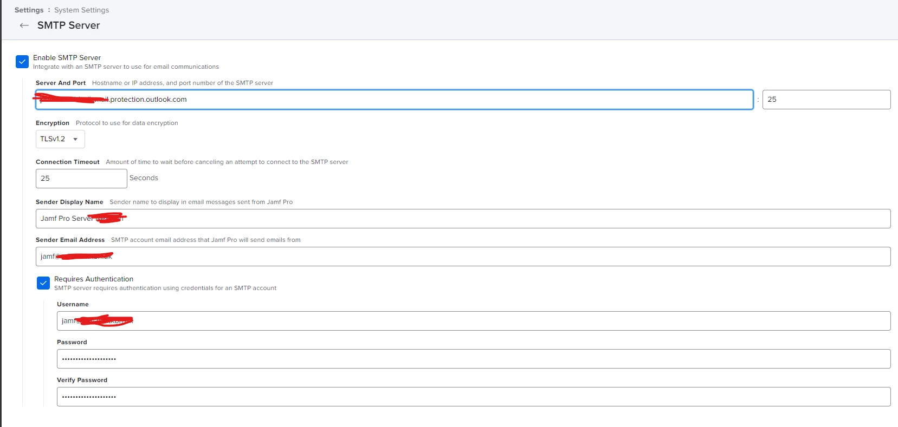Select the port number field showing 25
Screen dimensions: 898x427
click(x=826, y=100)
